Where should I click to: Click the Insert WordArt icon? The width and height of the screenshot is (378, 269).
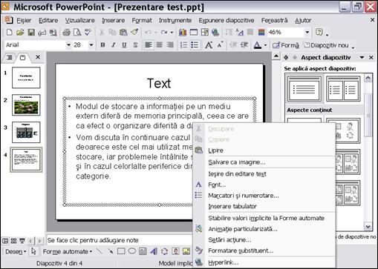point(154,251)
